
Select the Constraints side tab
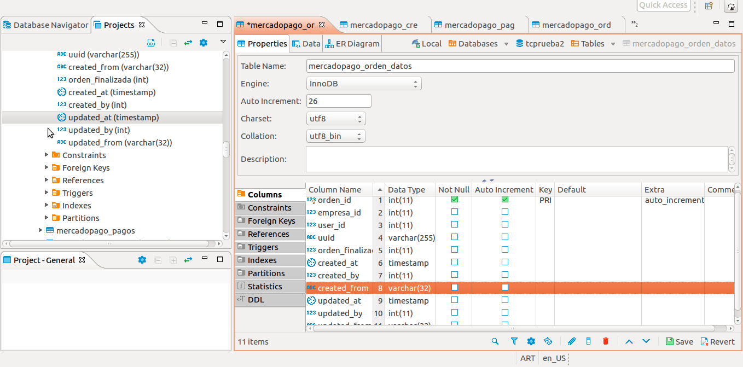pos(270,208)
